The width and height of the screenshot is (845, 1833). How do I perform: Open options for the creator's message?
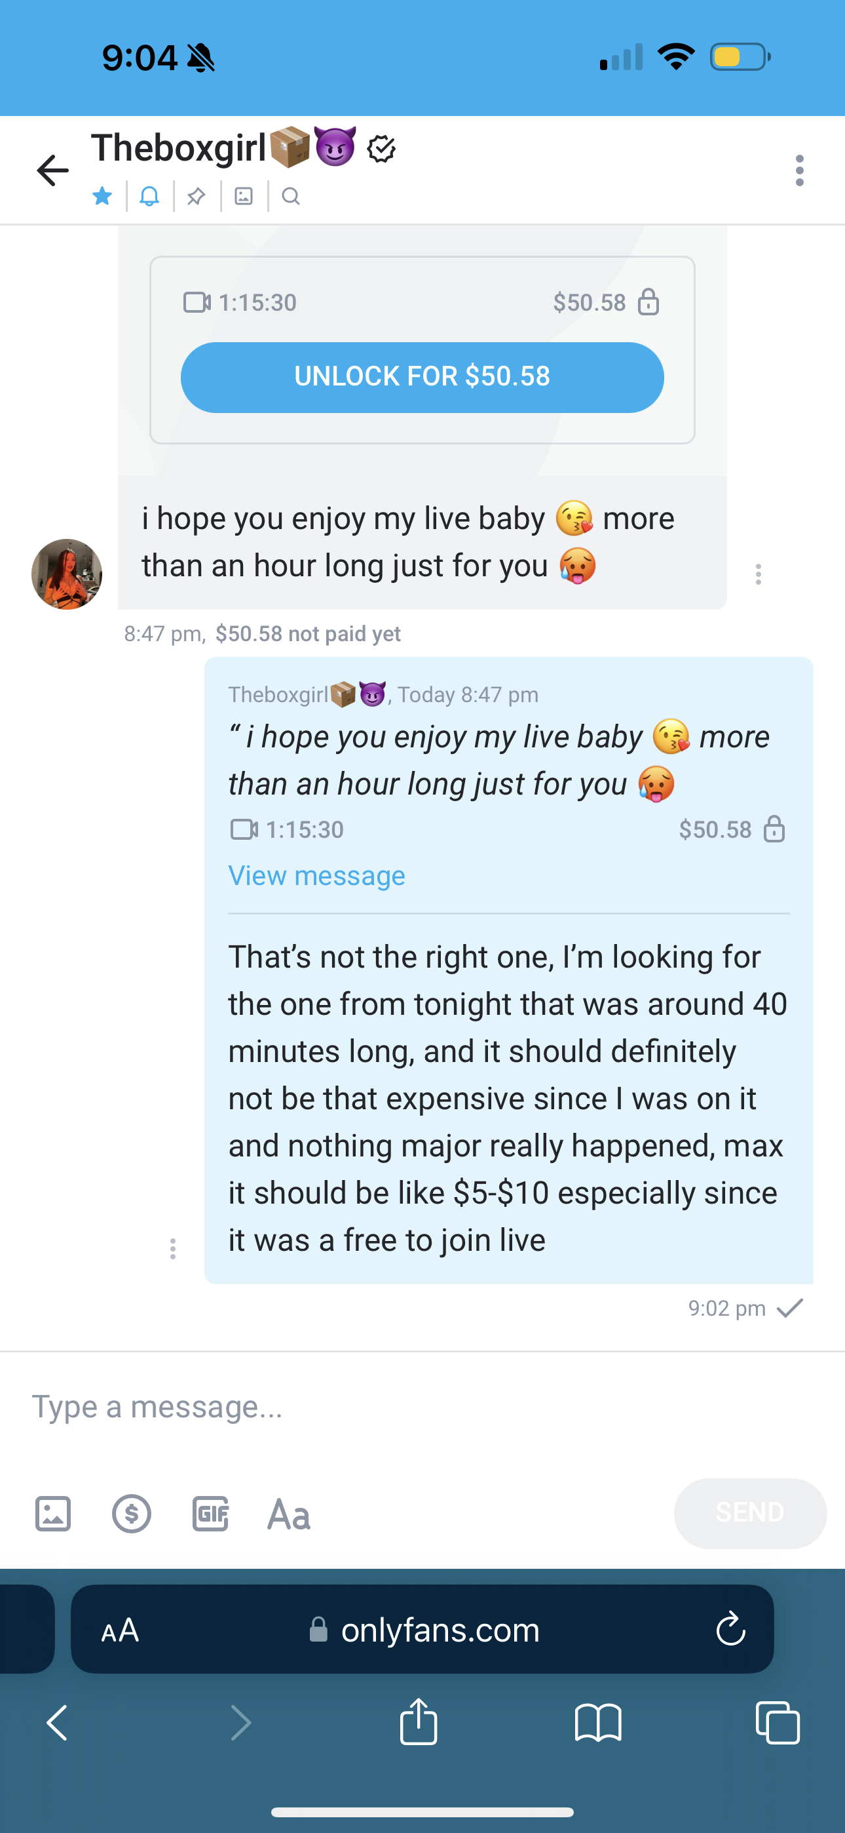tap(759, 574)
